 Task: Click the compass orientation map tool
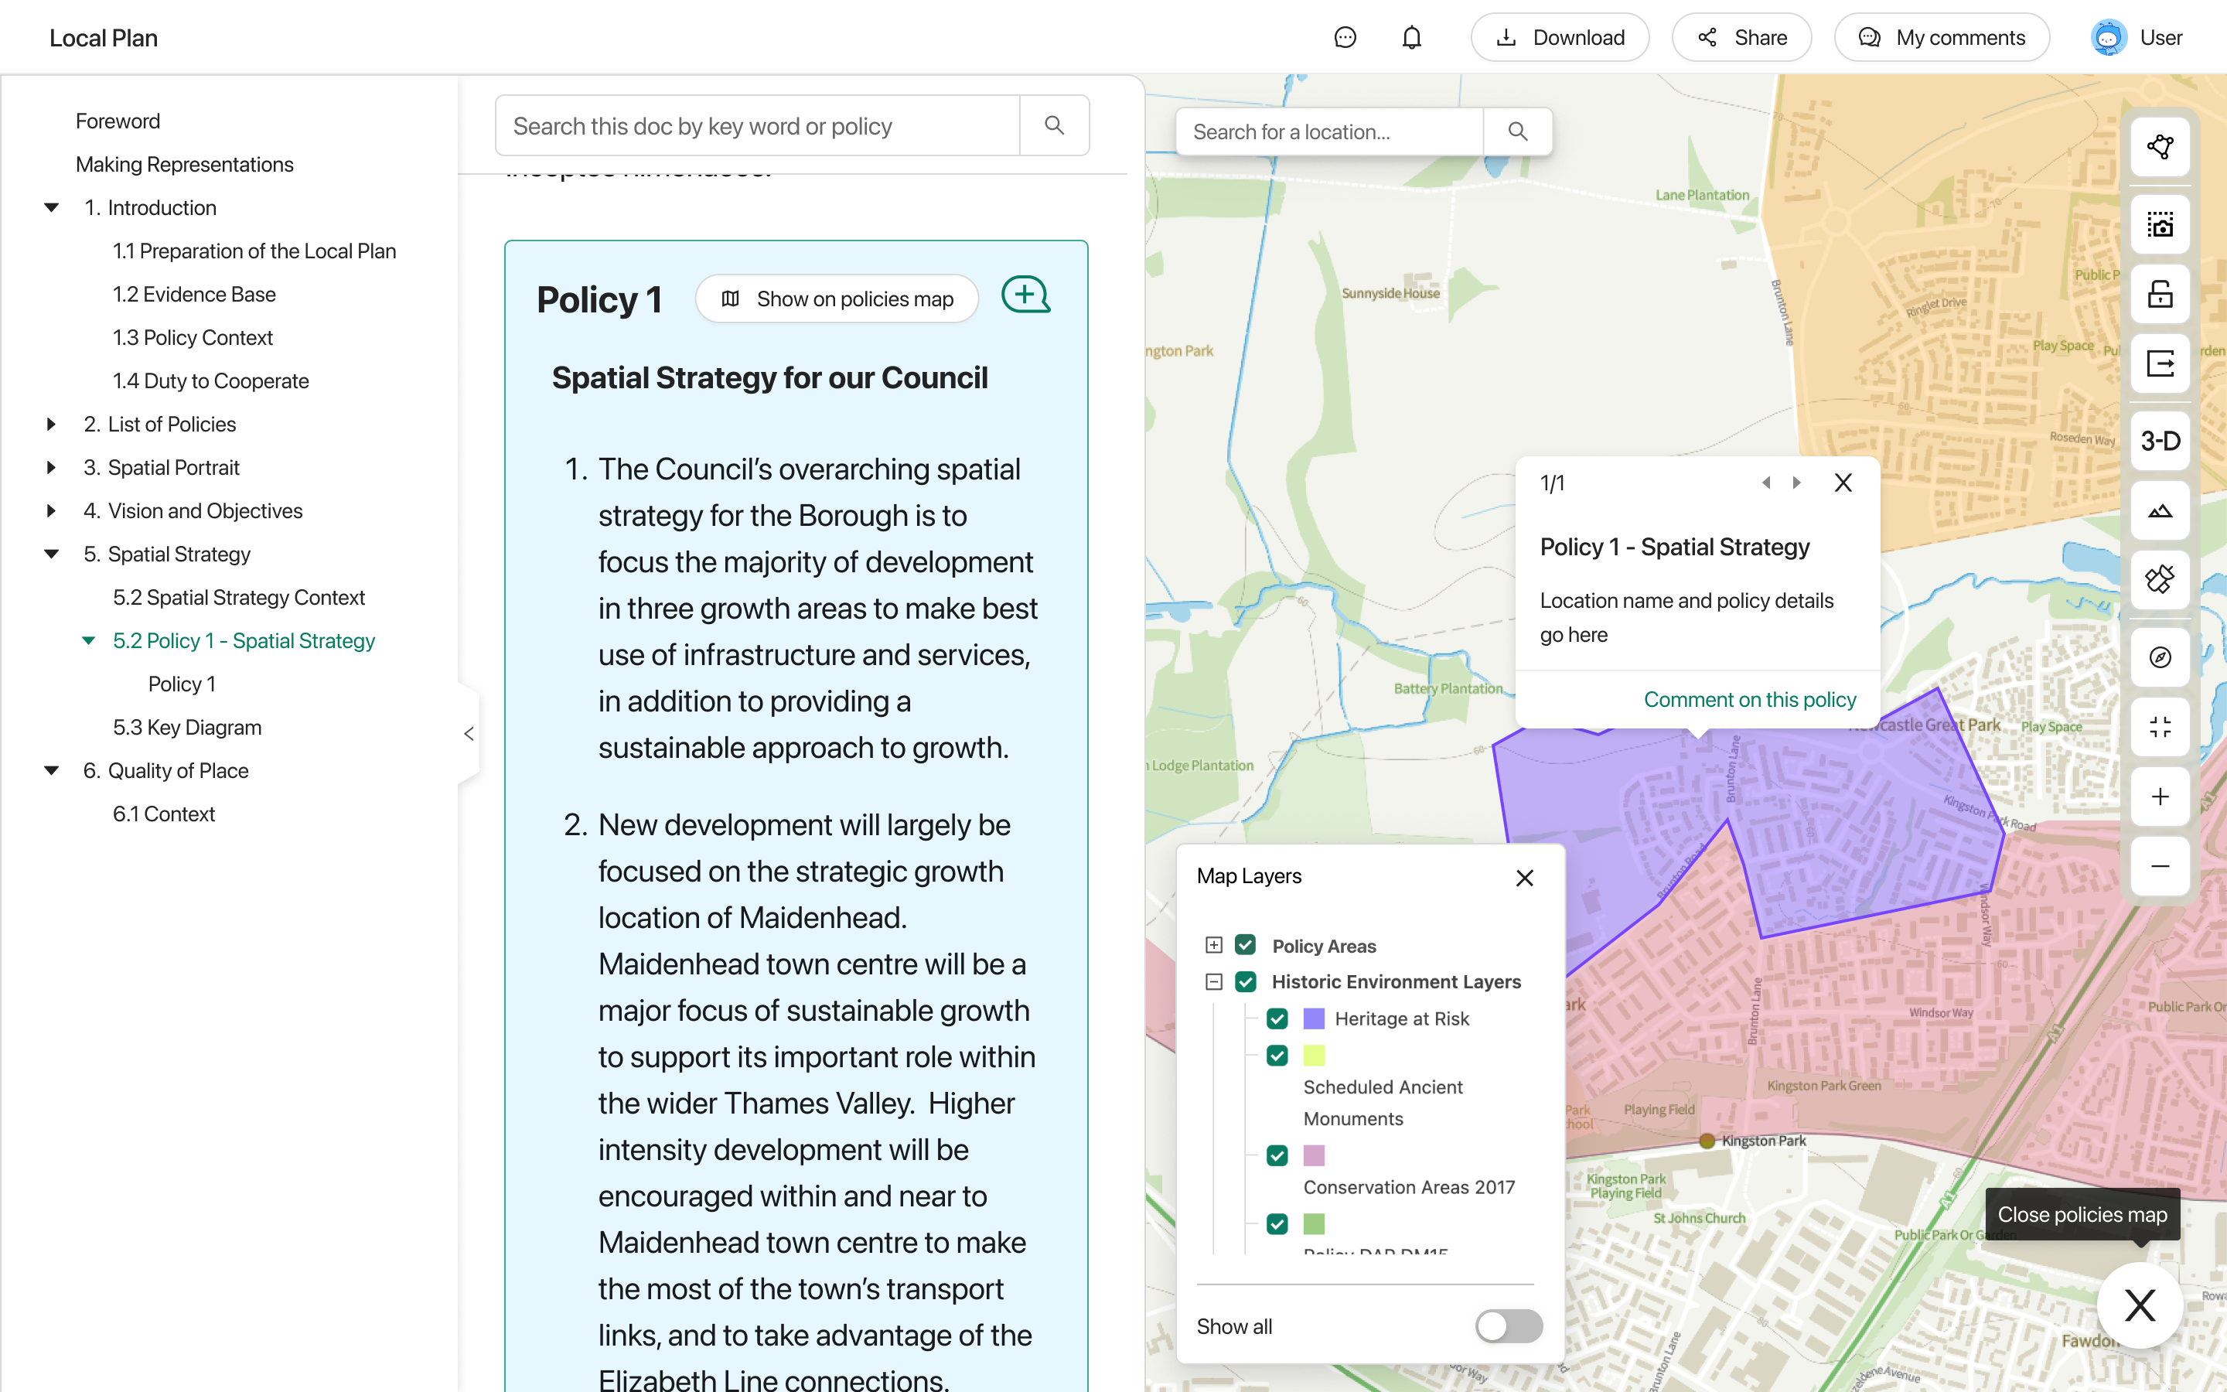2160,657
